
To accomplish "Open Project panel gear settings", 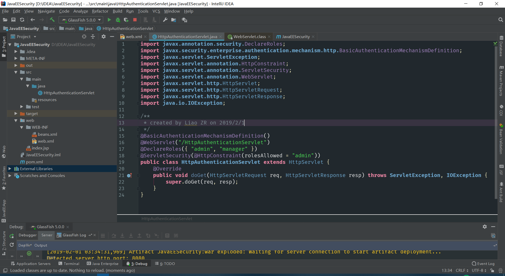I will (x=104, y=37).
